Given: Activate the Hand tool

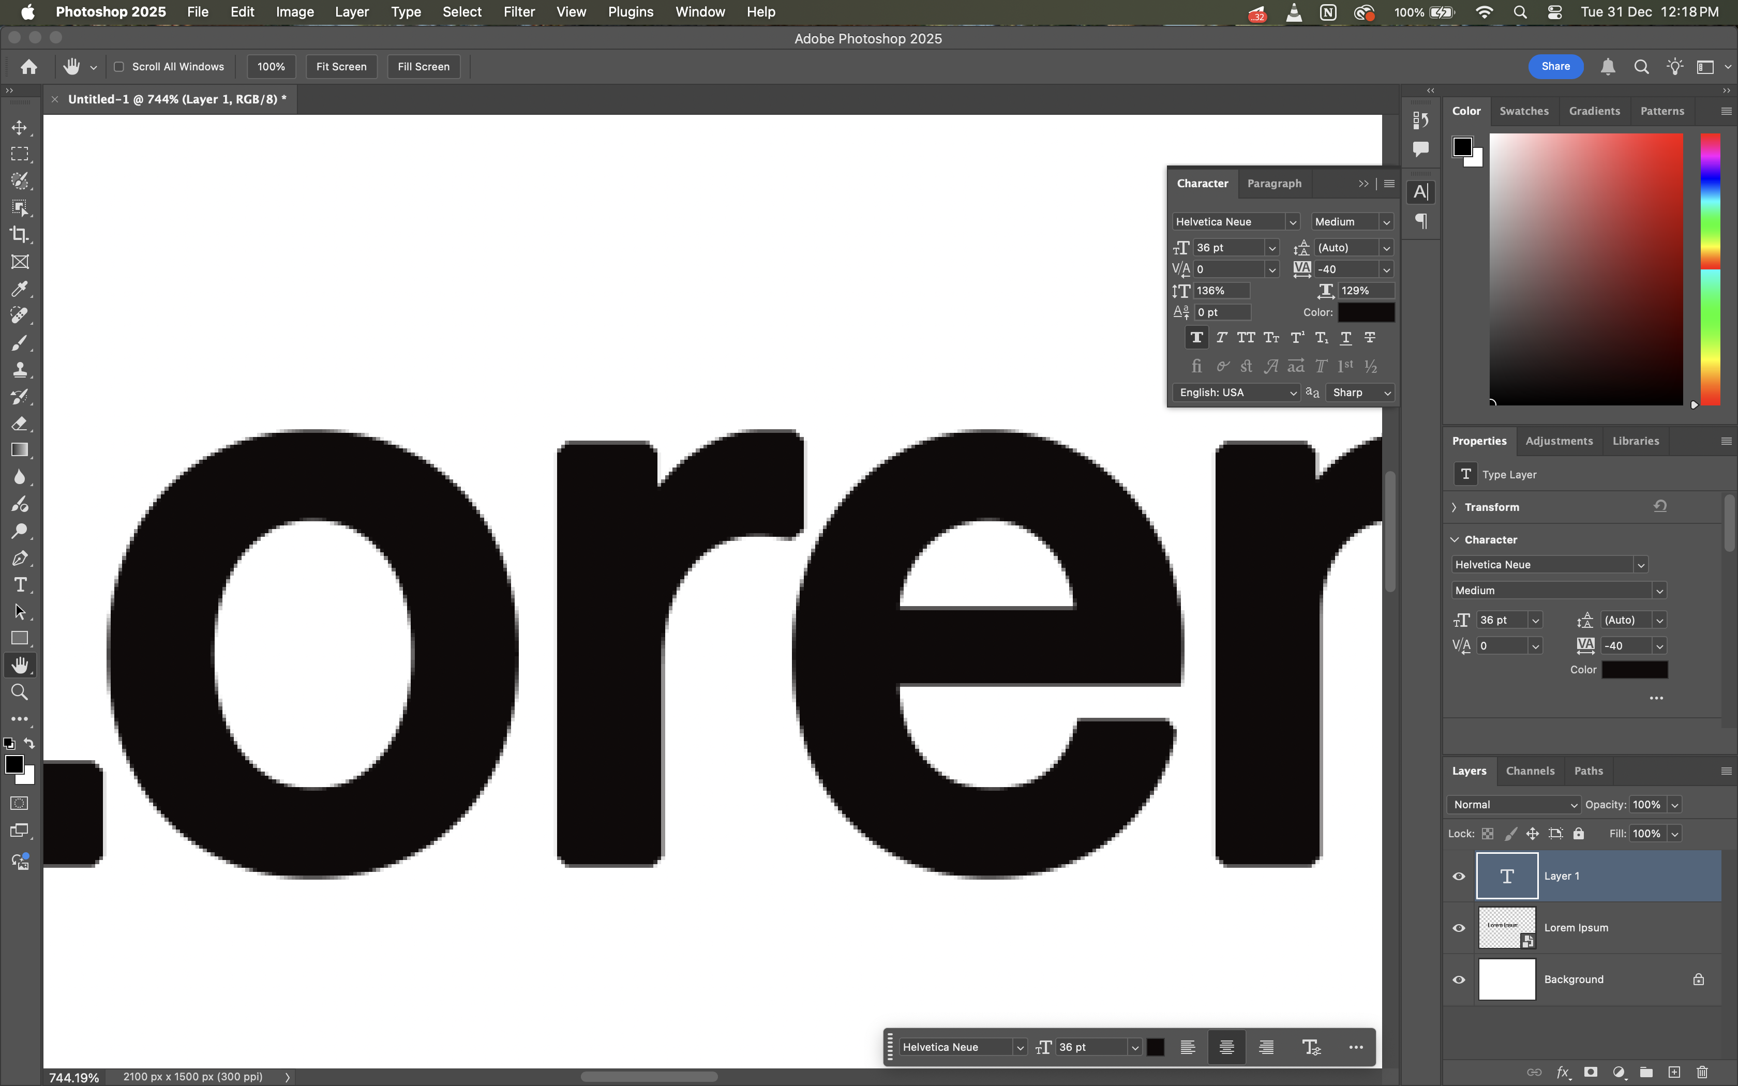Looking at the screenshot, I should pos(20,665).
